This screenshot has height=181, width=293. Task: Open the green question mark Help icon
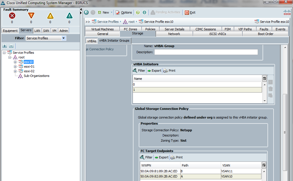(138, 12)
